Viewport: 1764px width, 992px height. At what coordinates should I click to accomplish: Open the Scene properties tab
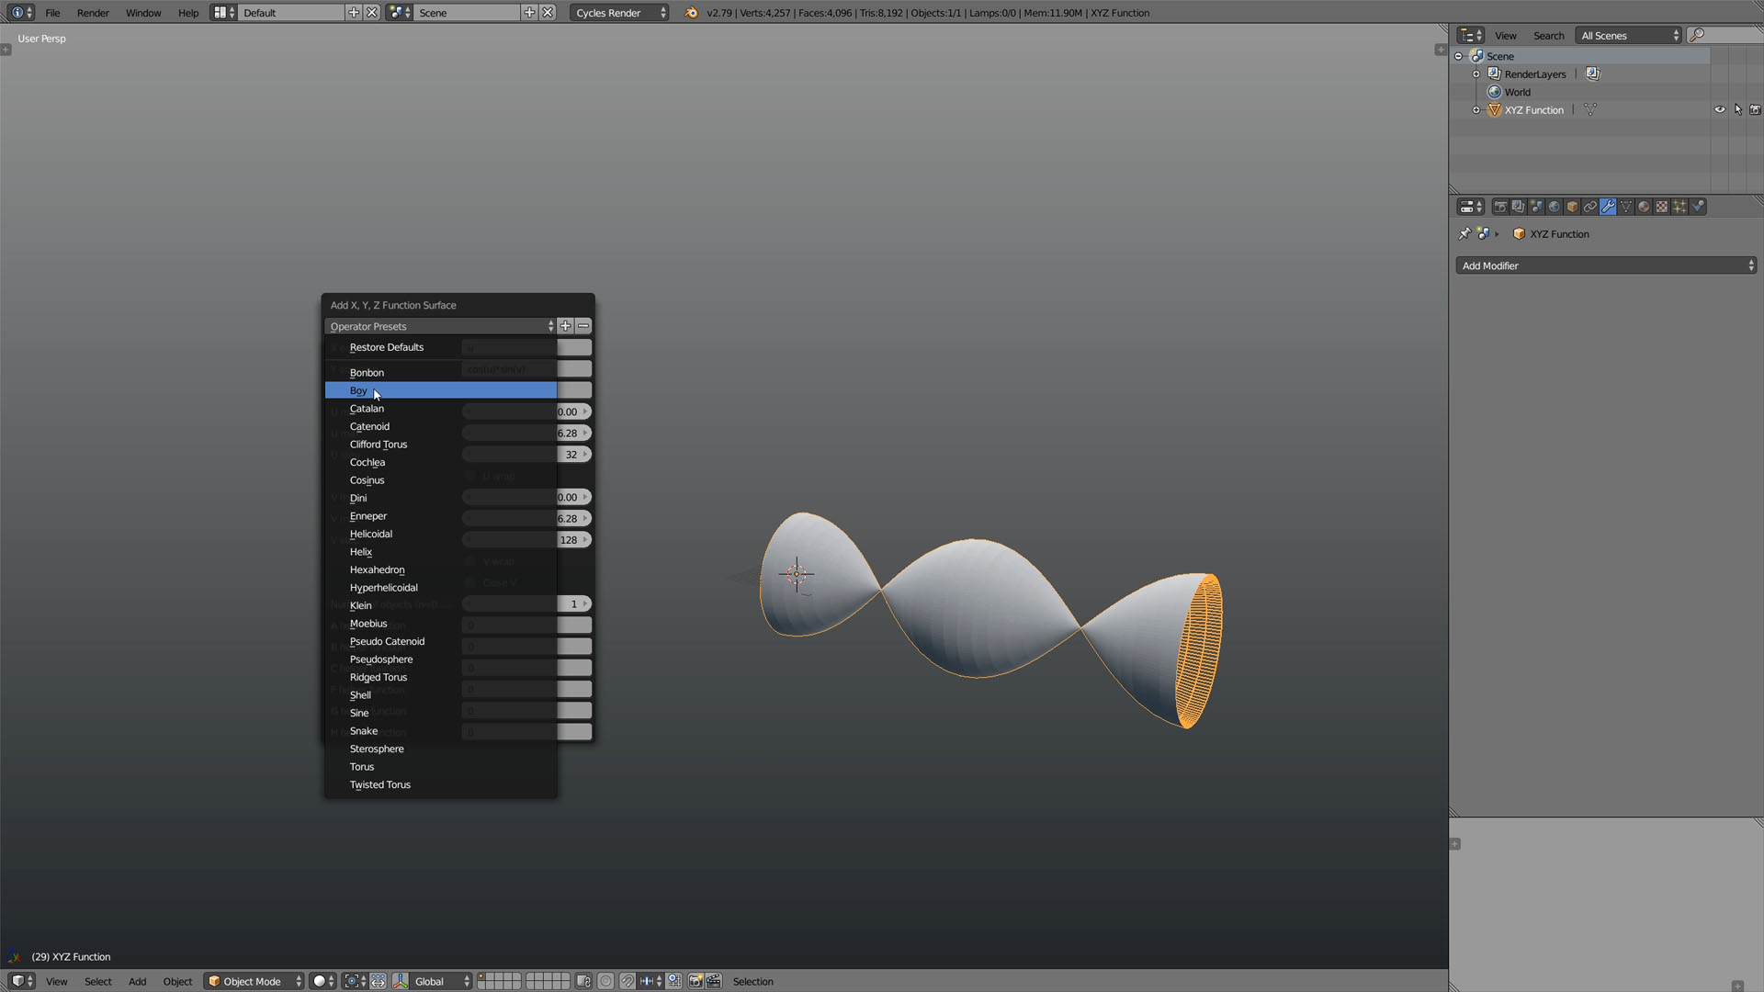[x=1536, y=207]
